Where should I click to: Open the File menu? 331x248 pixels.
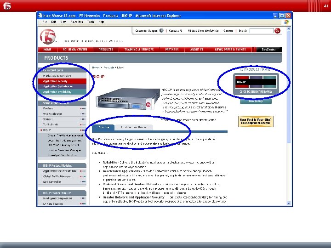click(45, 22)
